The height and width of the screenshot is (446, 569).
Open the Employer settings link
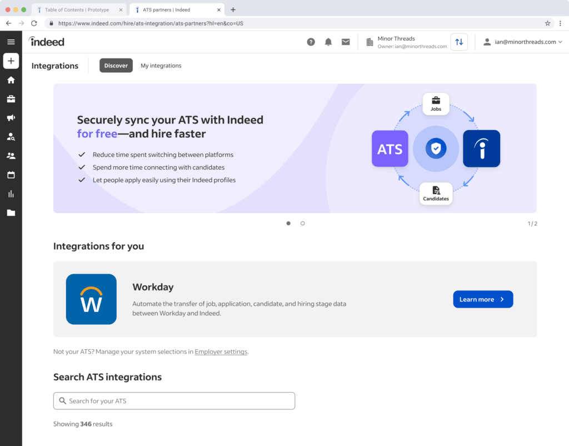click(x=221, y=351)
